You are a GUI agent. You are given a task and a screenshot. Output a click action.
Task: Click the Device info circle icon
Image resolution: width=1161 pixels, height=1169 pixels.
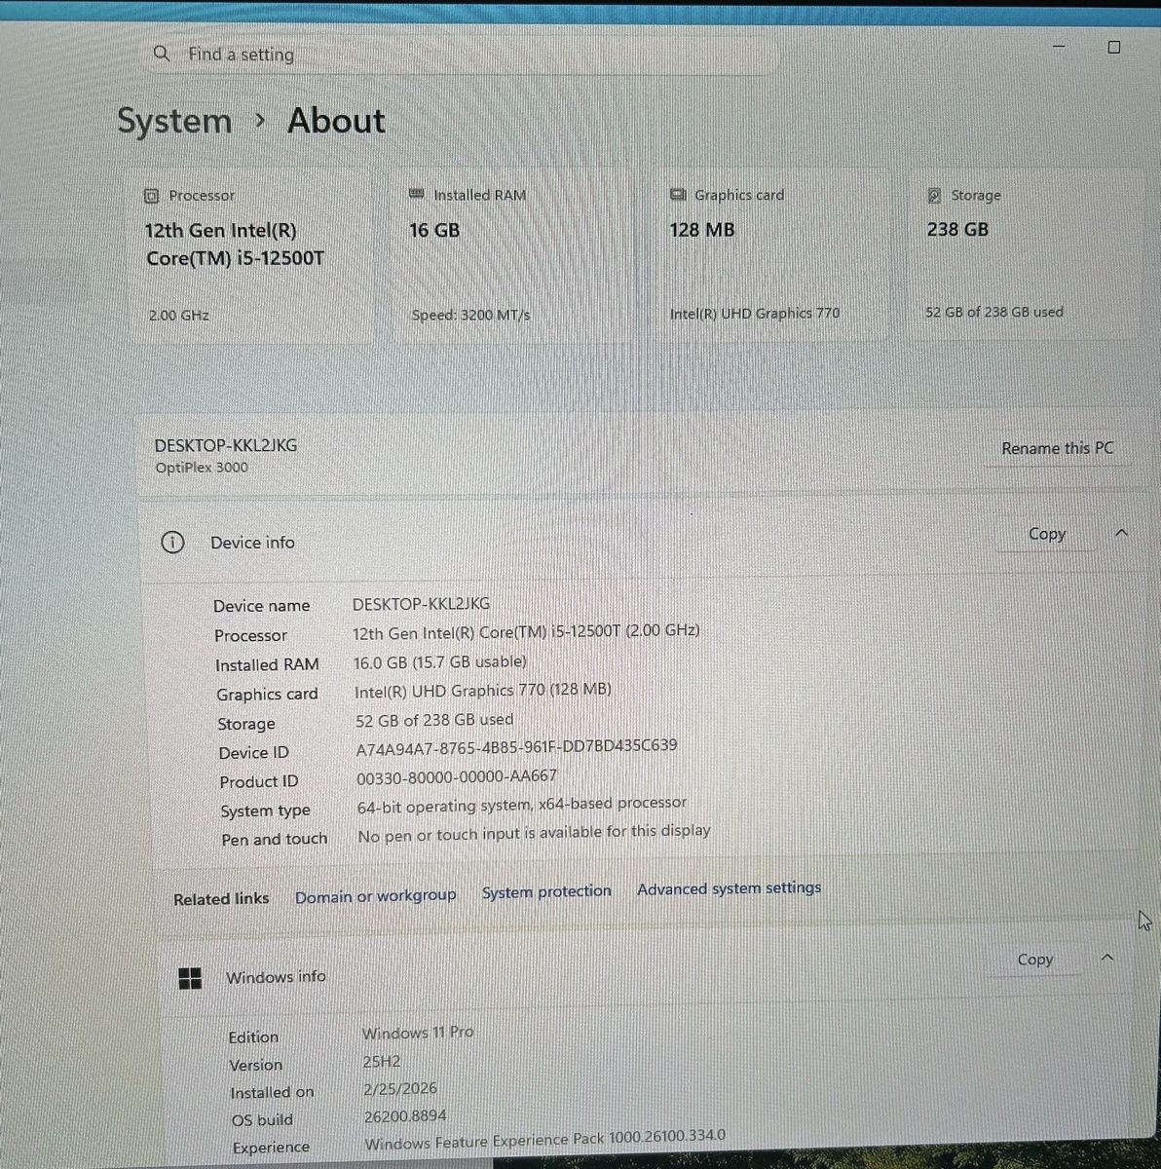(x=171, y=543)
